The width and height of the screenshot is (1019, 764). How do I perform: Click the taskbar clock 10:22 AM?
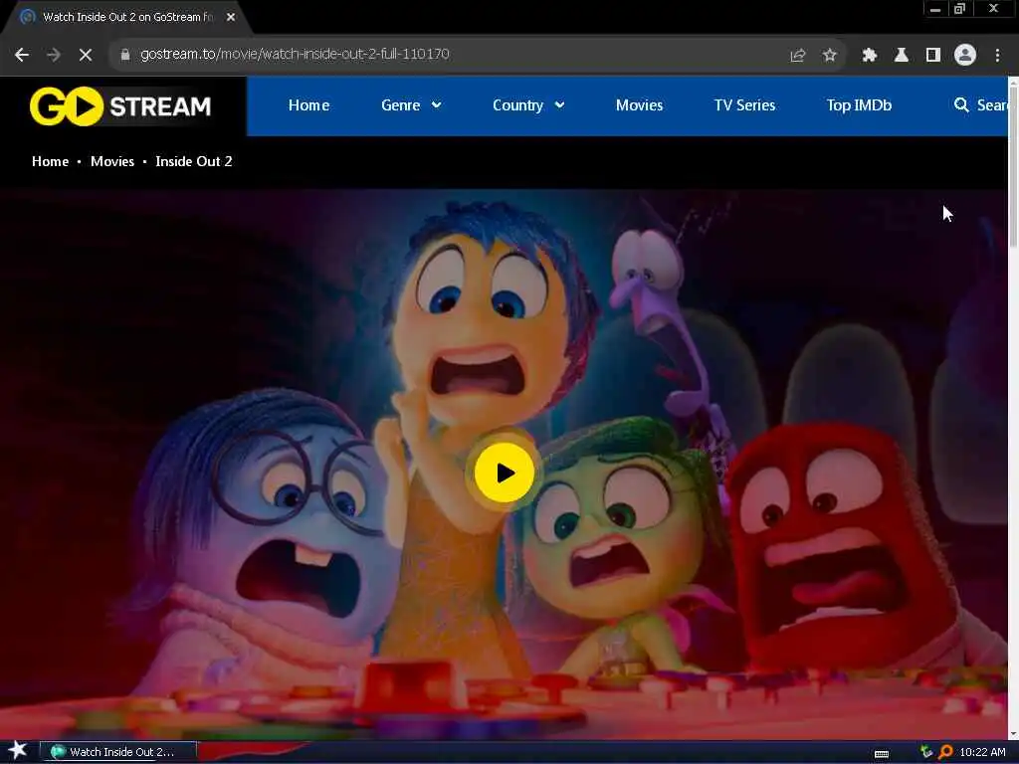(982, 752)
